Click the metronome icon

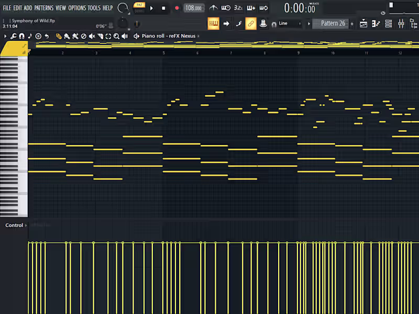213,8
